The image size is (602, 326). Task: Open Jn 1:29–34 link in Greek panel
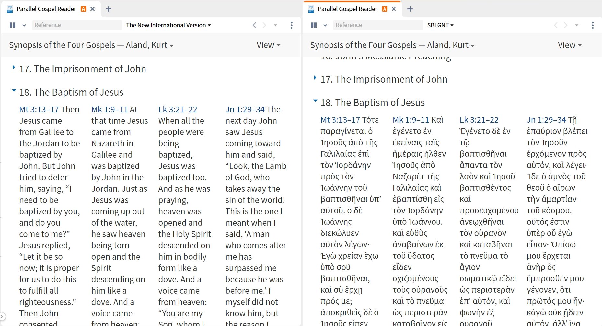point(546,120)
